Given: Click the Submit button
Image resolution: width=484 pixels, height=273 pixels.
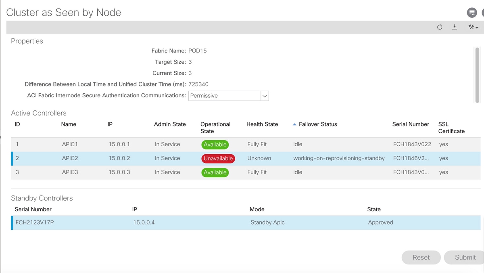Looking at the screenshot, I should (x=465, y=257).
